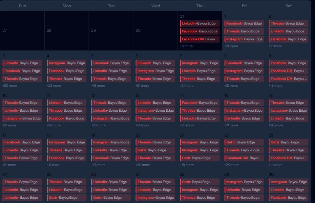Open the Instagram event on day 13
Screen dimensions: 315x203
156,111
